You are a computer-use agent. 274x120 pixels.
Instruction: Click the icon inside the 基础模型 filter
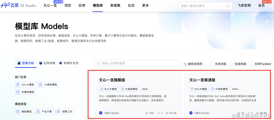[x=18, y=111]
